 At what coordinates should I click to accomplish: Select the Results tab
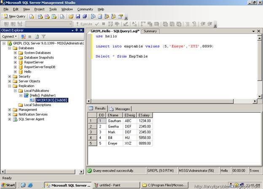coord(98,109)
